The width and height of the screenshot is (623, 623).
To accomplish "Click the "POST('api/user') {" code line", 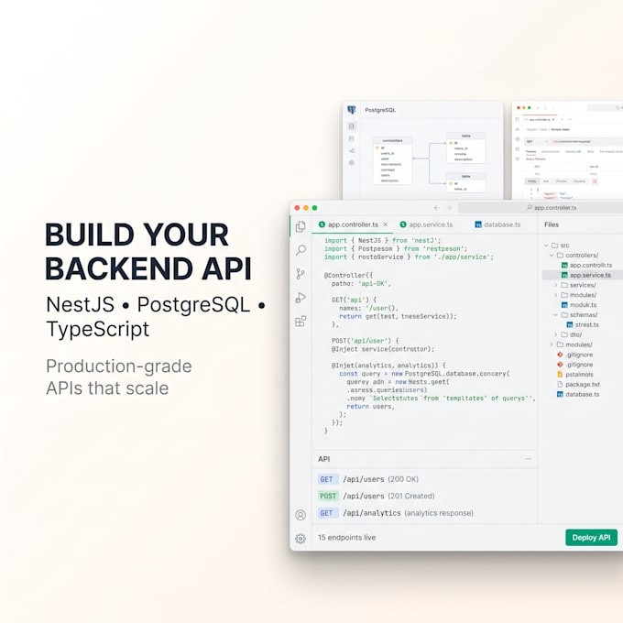I will (366, 341).
